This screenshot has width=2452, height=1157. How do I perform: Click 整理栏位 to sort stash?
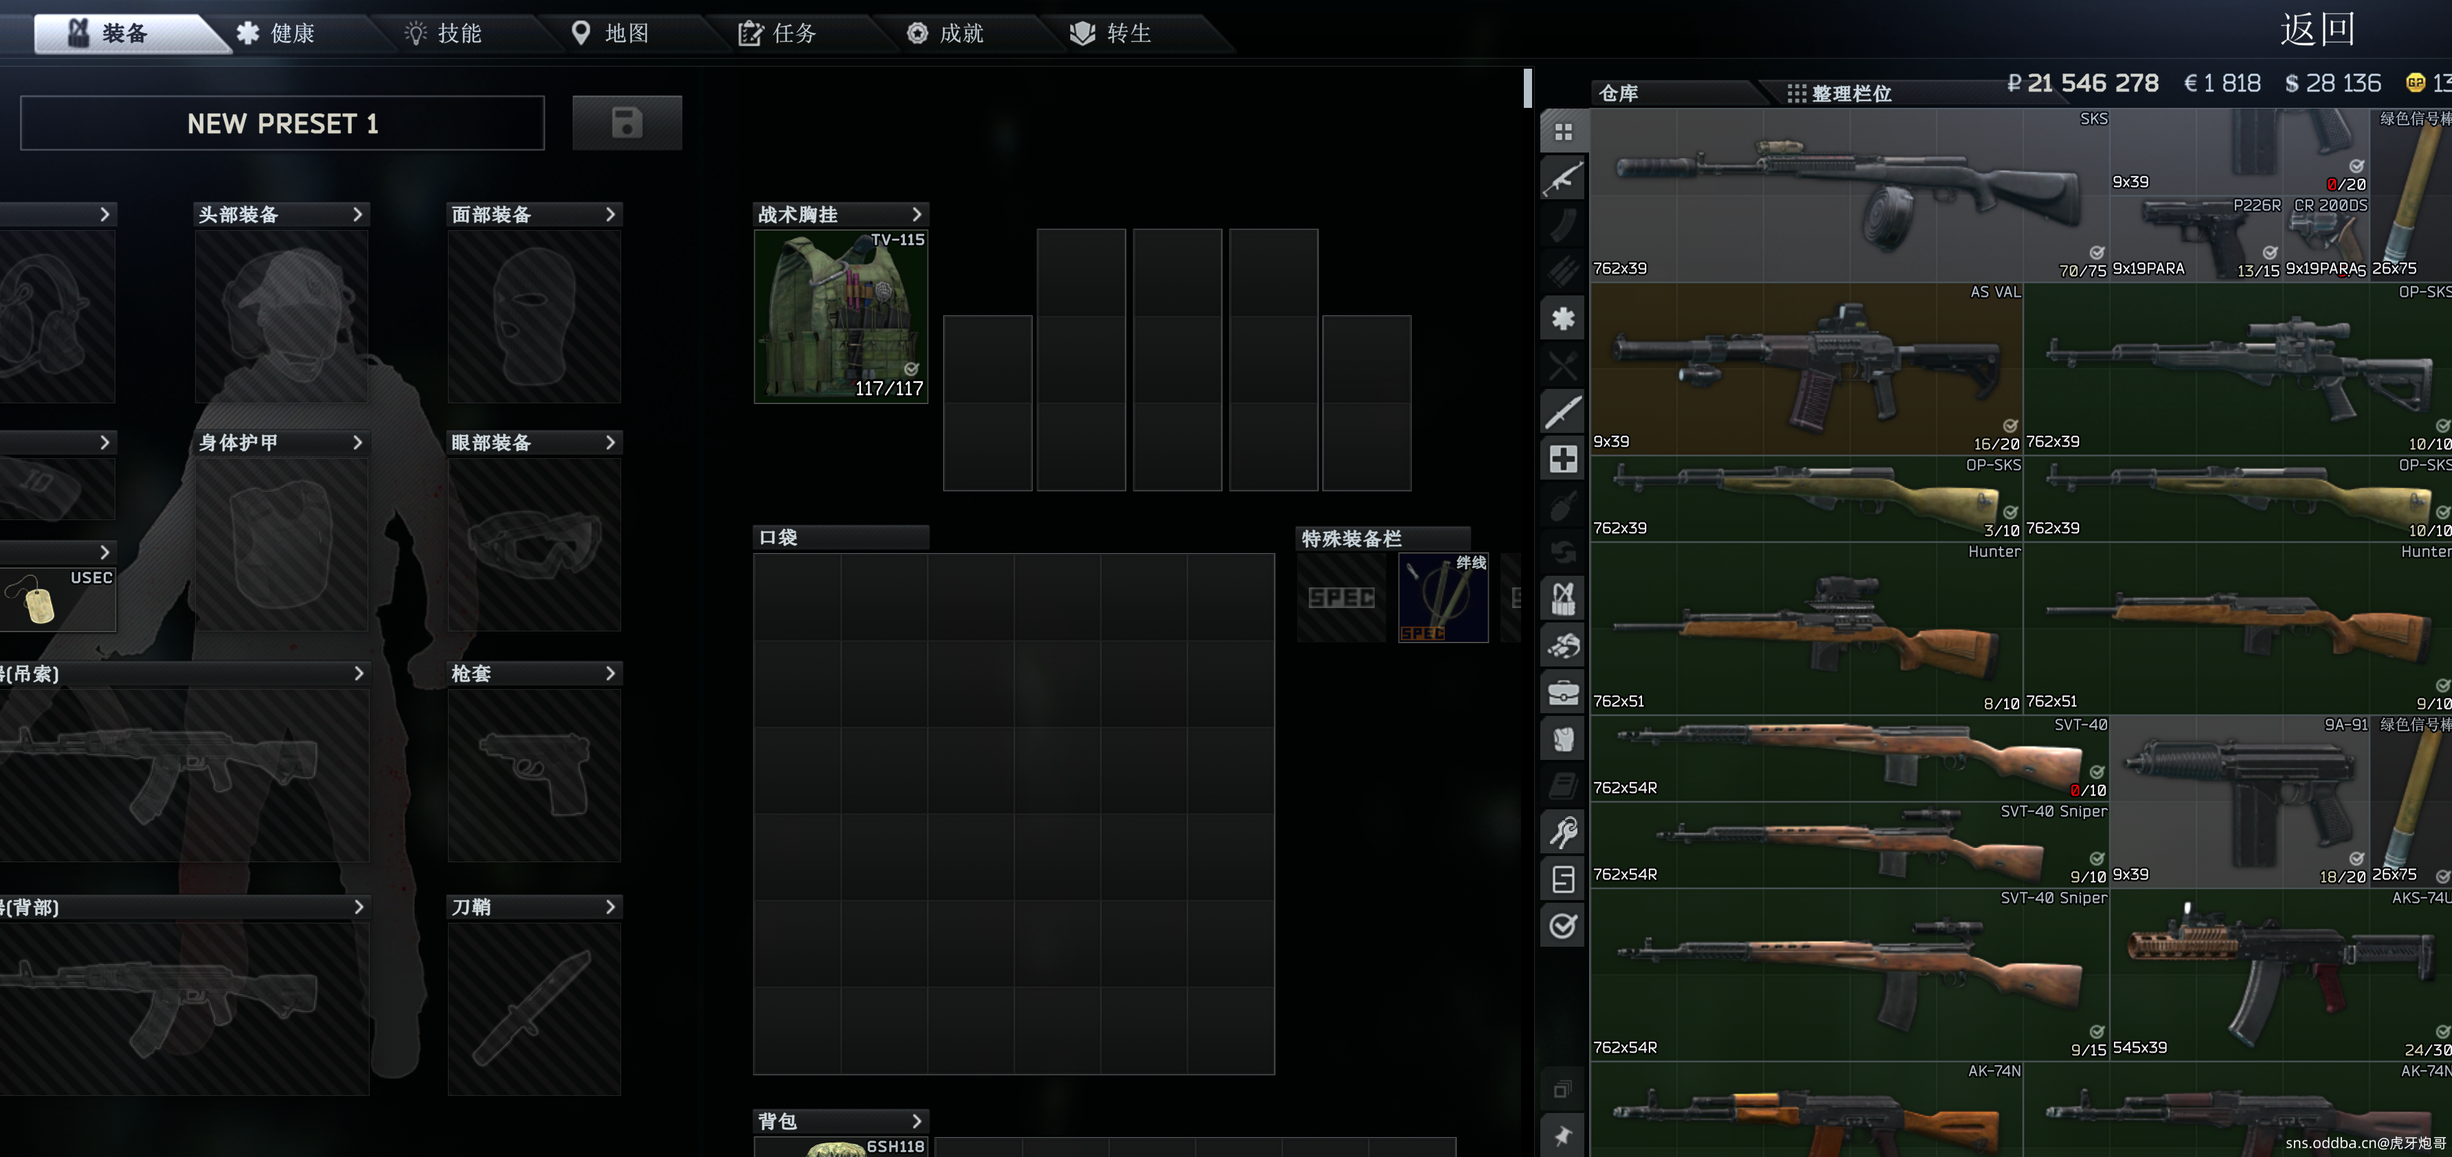point(1839,93)
